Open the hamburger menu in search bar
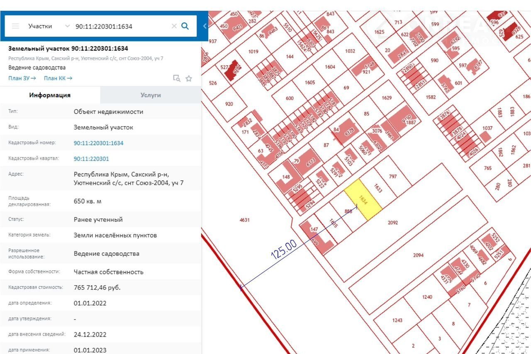The image size is (531, 354). [x=15, y=26]
